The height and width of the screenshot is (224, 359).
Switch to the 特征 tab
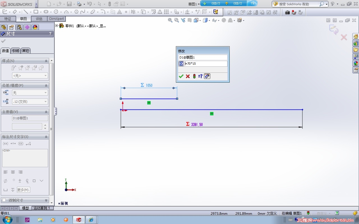pyautogui.click(x=8, y=19)
